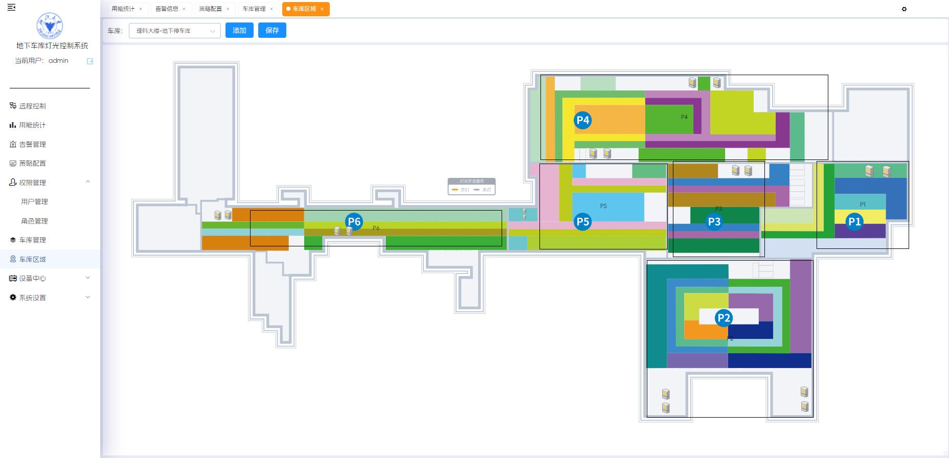Viewport: 949px width, 458px height.
Task: Choose the P4 zone marker
Action: (583, 120)
